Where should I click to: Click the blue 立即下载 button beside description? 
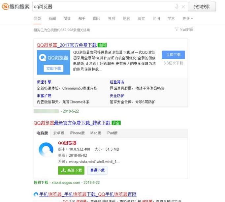(173, 55)
